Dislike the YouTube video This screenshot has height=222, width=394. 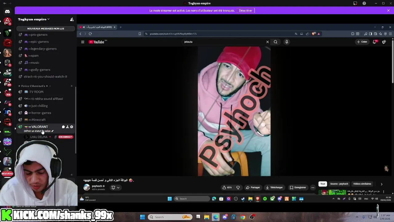238,187
